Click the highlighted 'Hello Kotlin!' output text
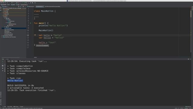193x109 pixels. (15, 81)
